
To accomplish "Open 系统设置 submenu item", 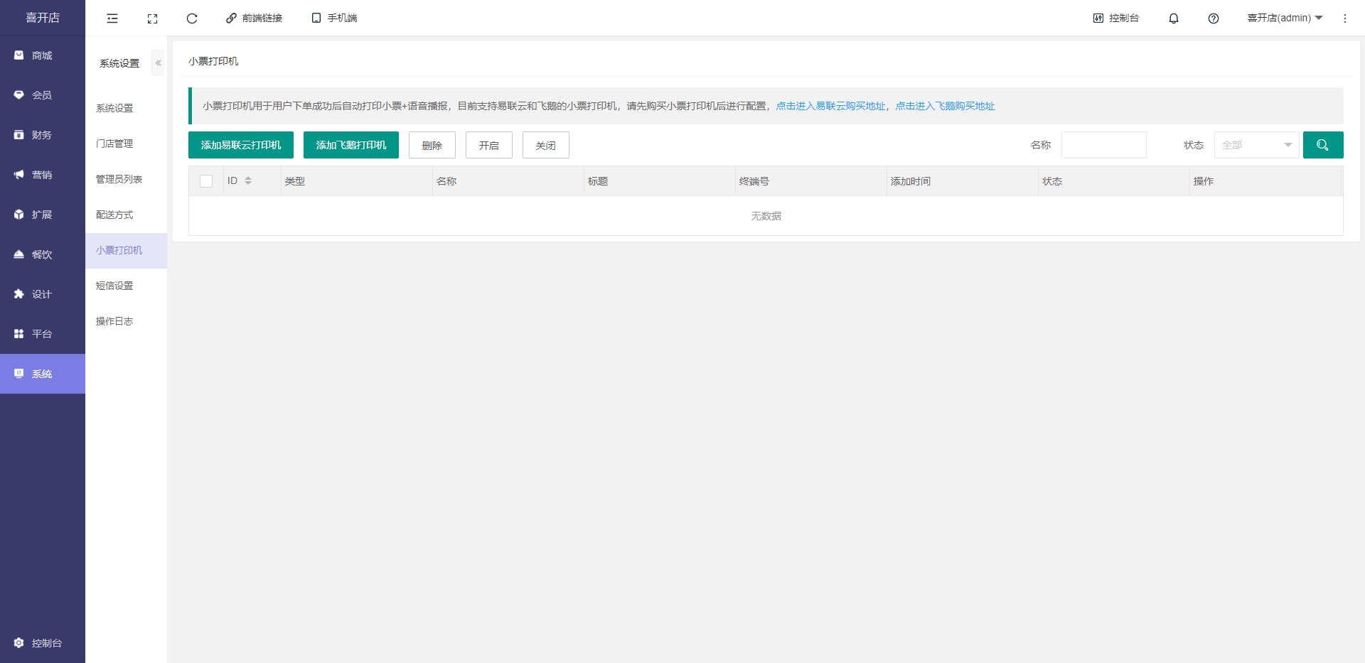I will pyautogui.click(x=127, y=109).
